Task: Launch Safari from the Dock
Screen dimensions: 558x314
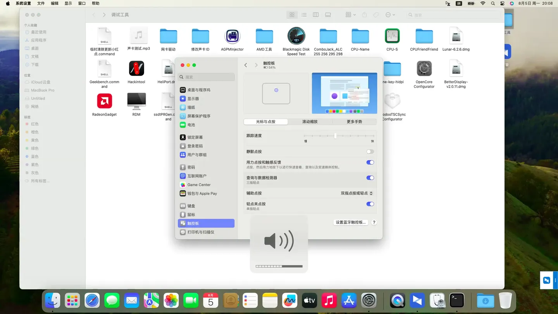Action: coord(92,301)
